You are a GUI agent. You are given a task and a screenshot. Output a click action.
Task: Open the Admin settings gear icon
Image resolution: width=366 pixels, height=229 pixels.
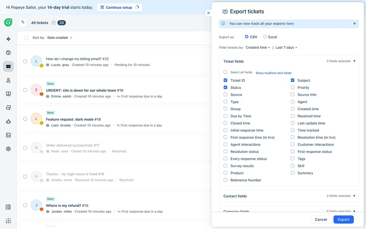[9, 149]
